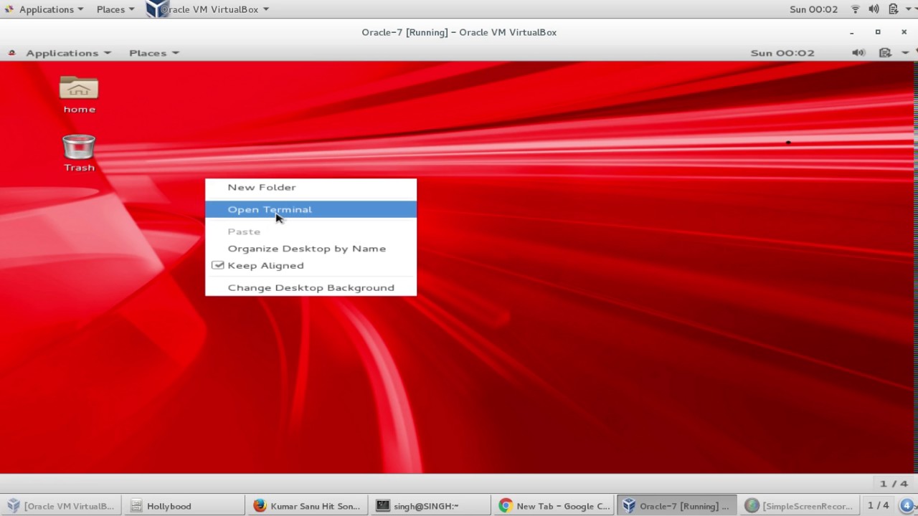Switch to SimpleScreenRecorder taskbar window
The image size is (918, 516).
(x=798, y=506)
